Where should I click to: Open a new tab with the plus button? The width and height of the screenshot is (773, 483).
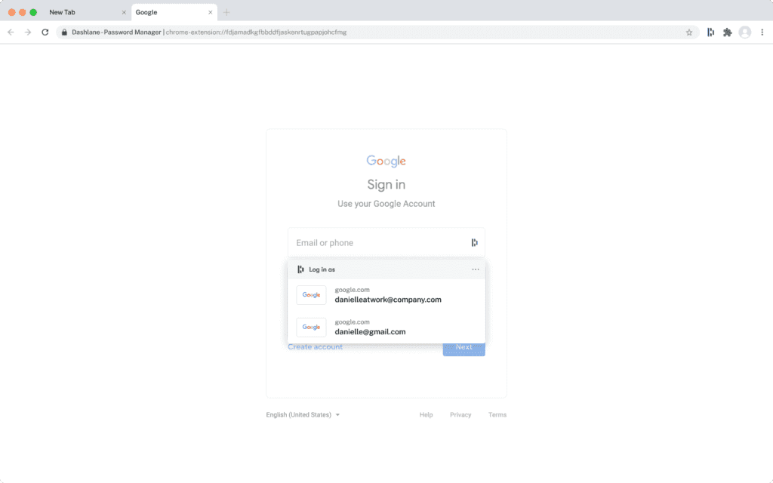226,12
